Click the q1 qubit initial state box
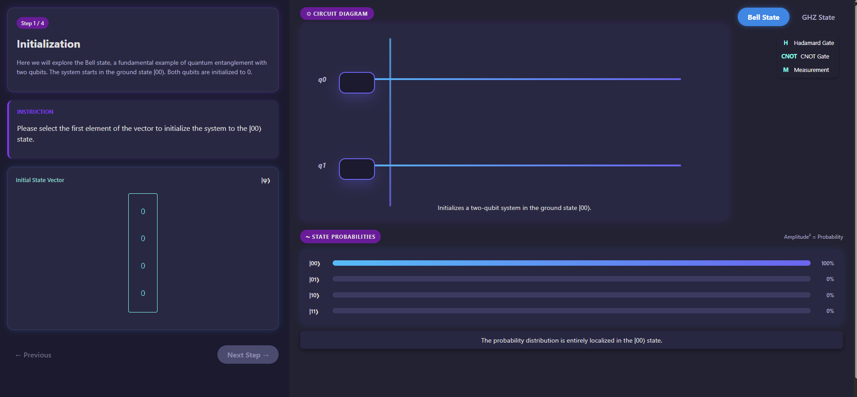 (356, 169)
